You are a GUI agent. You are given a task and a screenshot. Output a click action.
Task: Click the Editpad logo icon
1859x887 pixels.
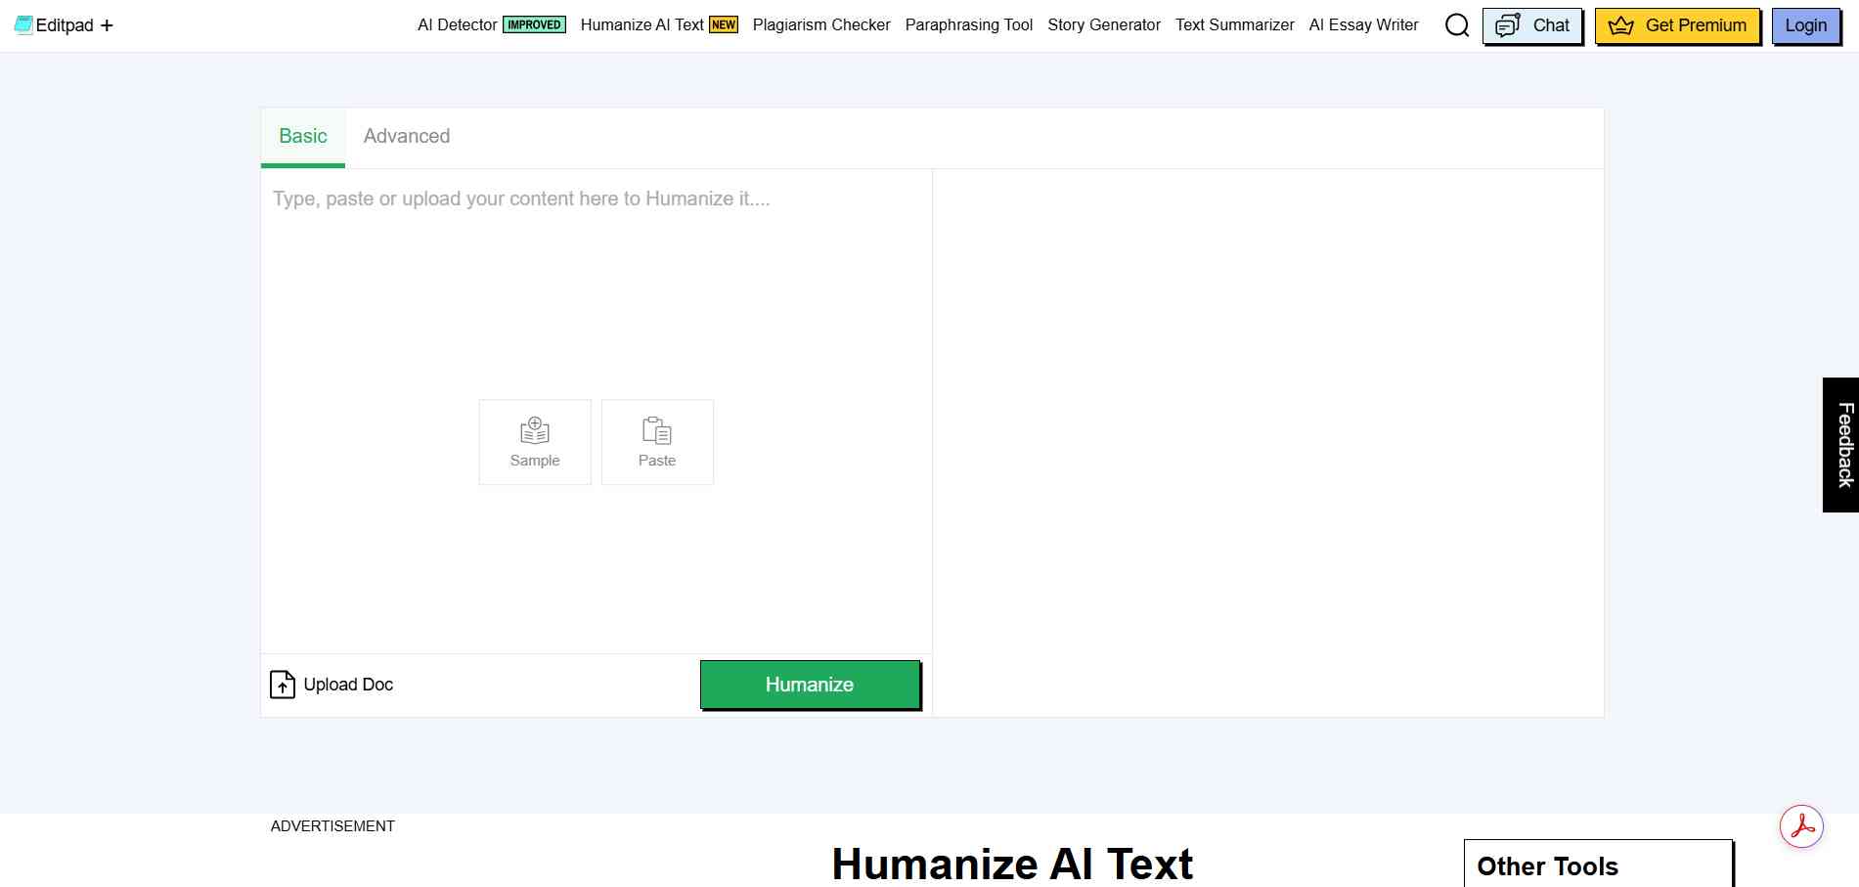(23, 25)
